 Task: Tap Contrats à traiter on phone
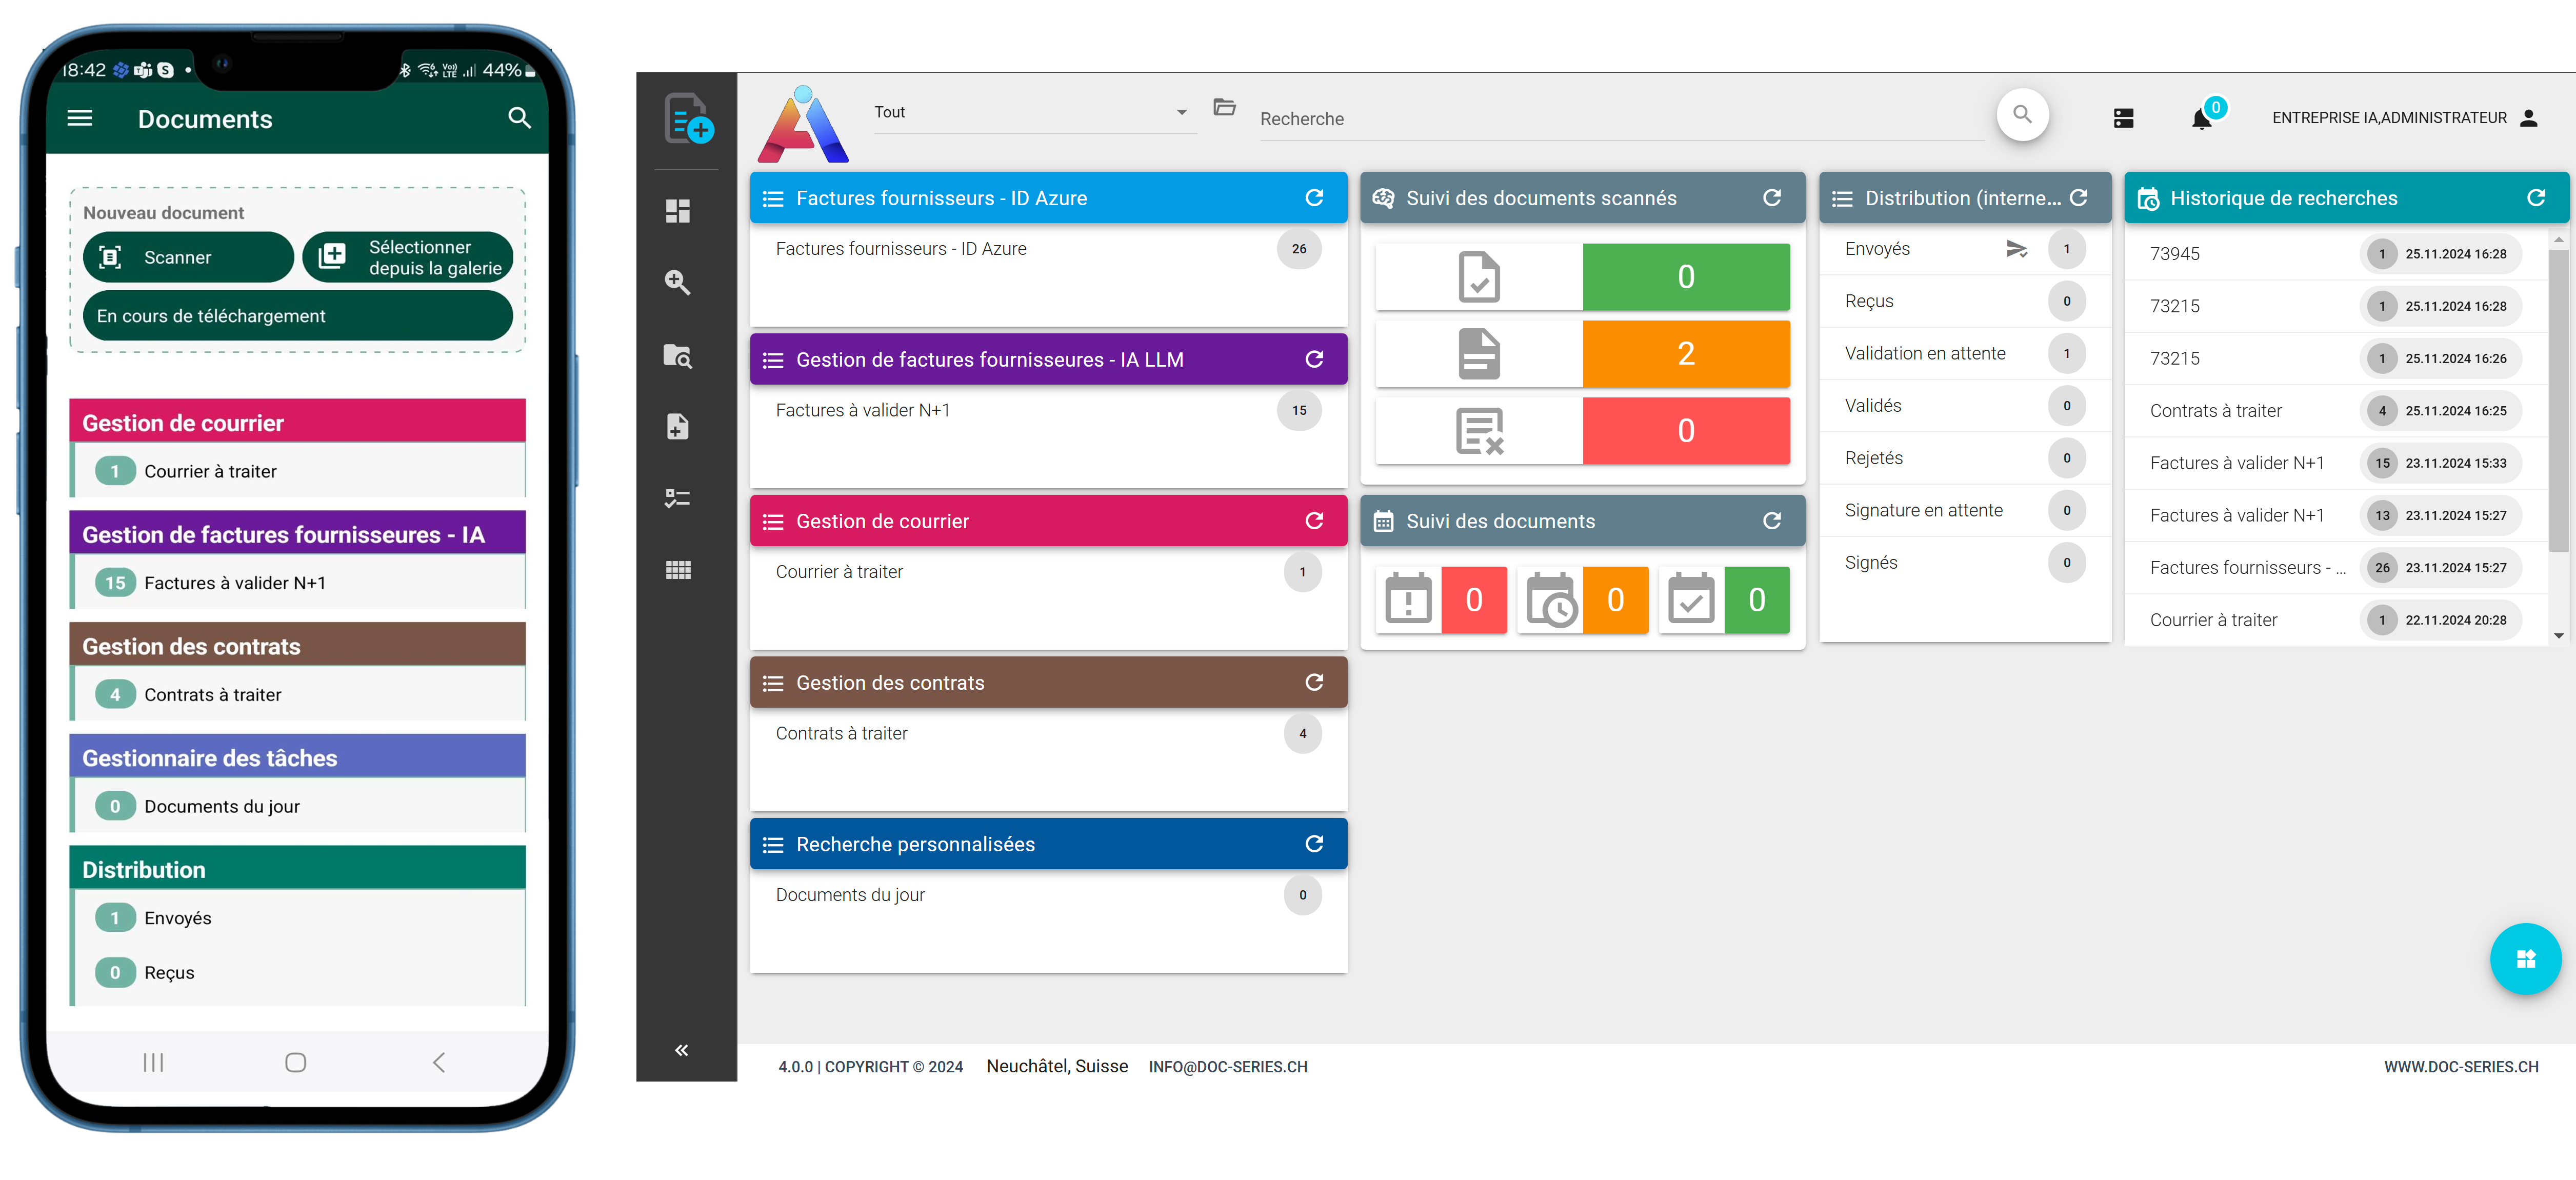tap(298, 694)
